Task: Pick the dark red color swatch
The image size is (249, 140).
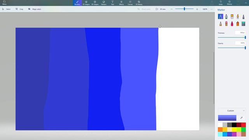Action: (239, 125)
